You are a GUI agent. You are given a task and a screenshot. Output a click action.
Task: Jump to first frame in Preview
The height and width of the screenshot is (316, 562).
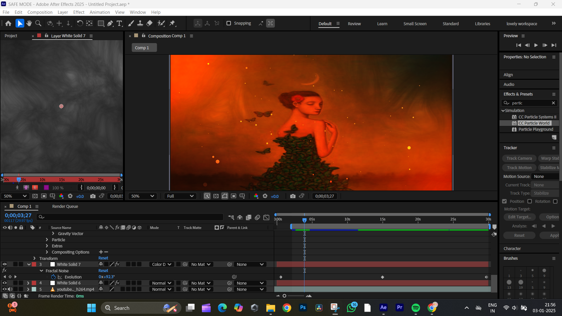tap(519, 45)
